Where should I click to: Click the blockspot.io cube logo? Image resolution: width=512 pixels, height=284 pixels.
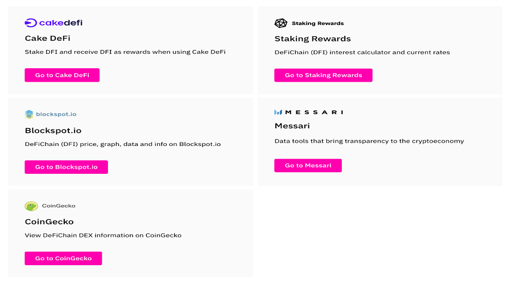[x=29, y=114]
